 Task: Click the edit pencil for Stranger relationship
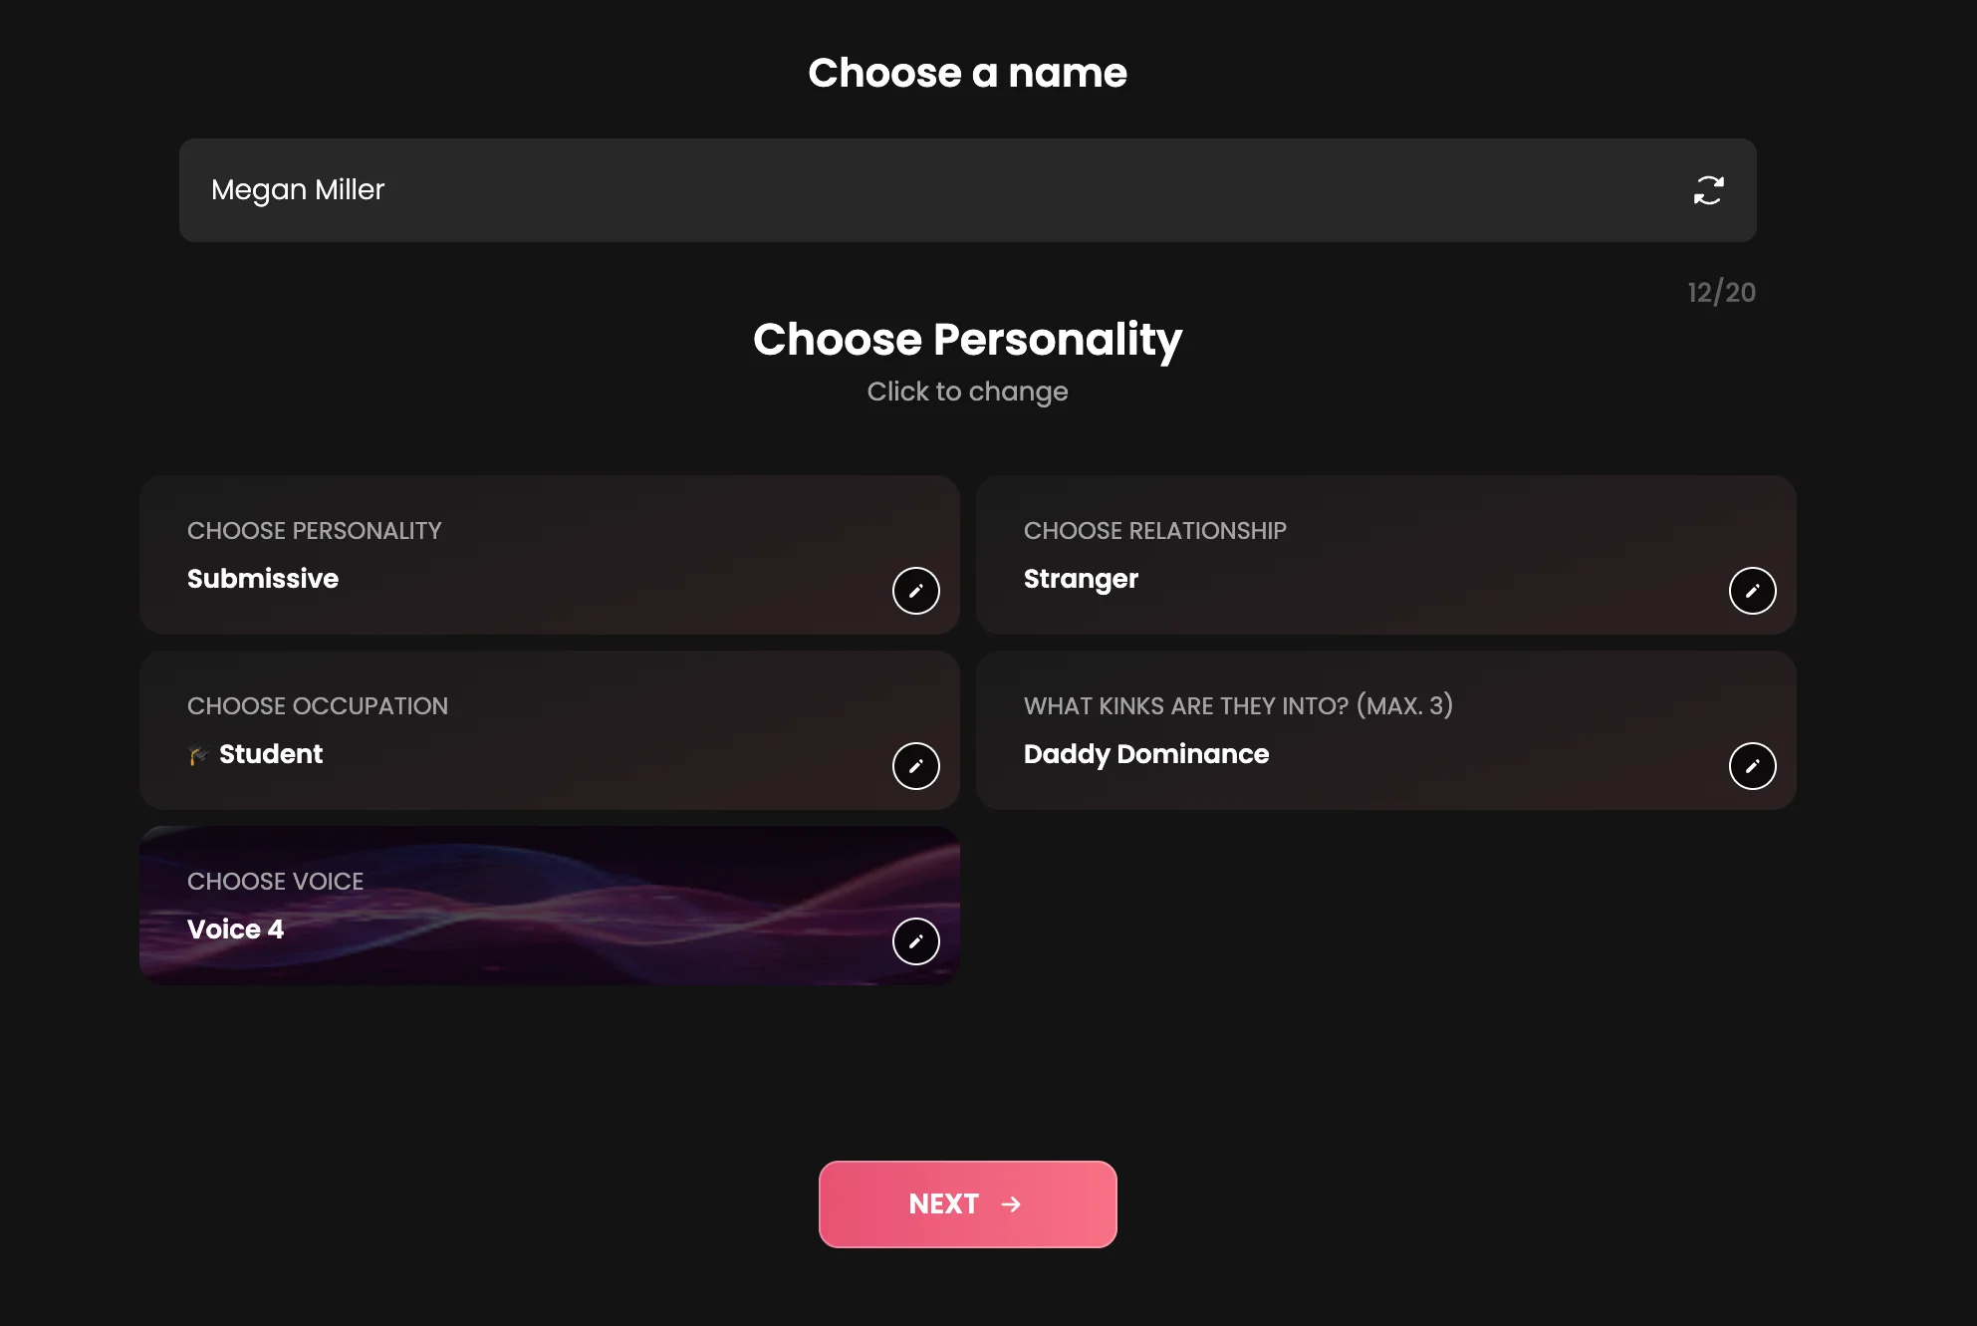pyautogui.click(x=1752, y=591)
